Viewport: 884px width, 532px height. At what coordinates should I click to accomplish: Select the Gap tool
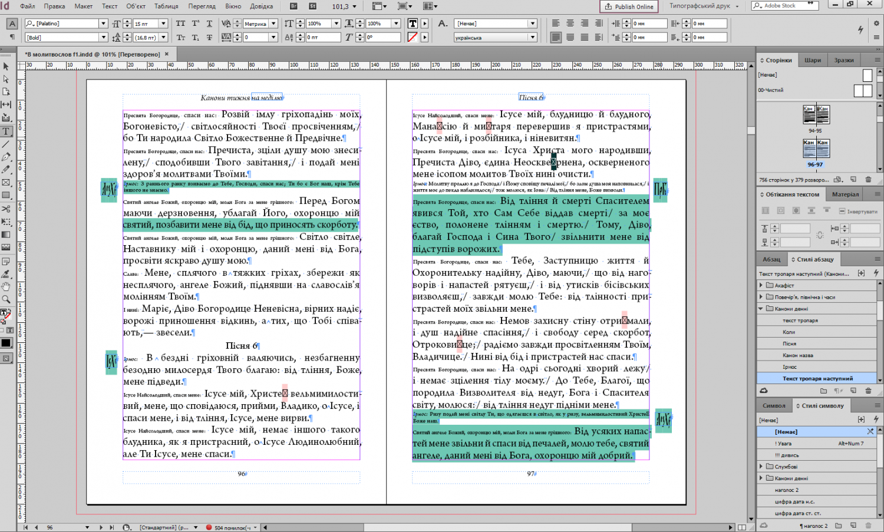[x=6, y=104]
